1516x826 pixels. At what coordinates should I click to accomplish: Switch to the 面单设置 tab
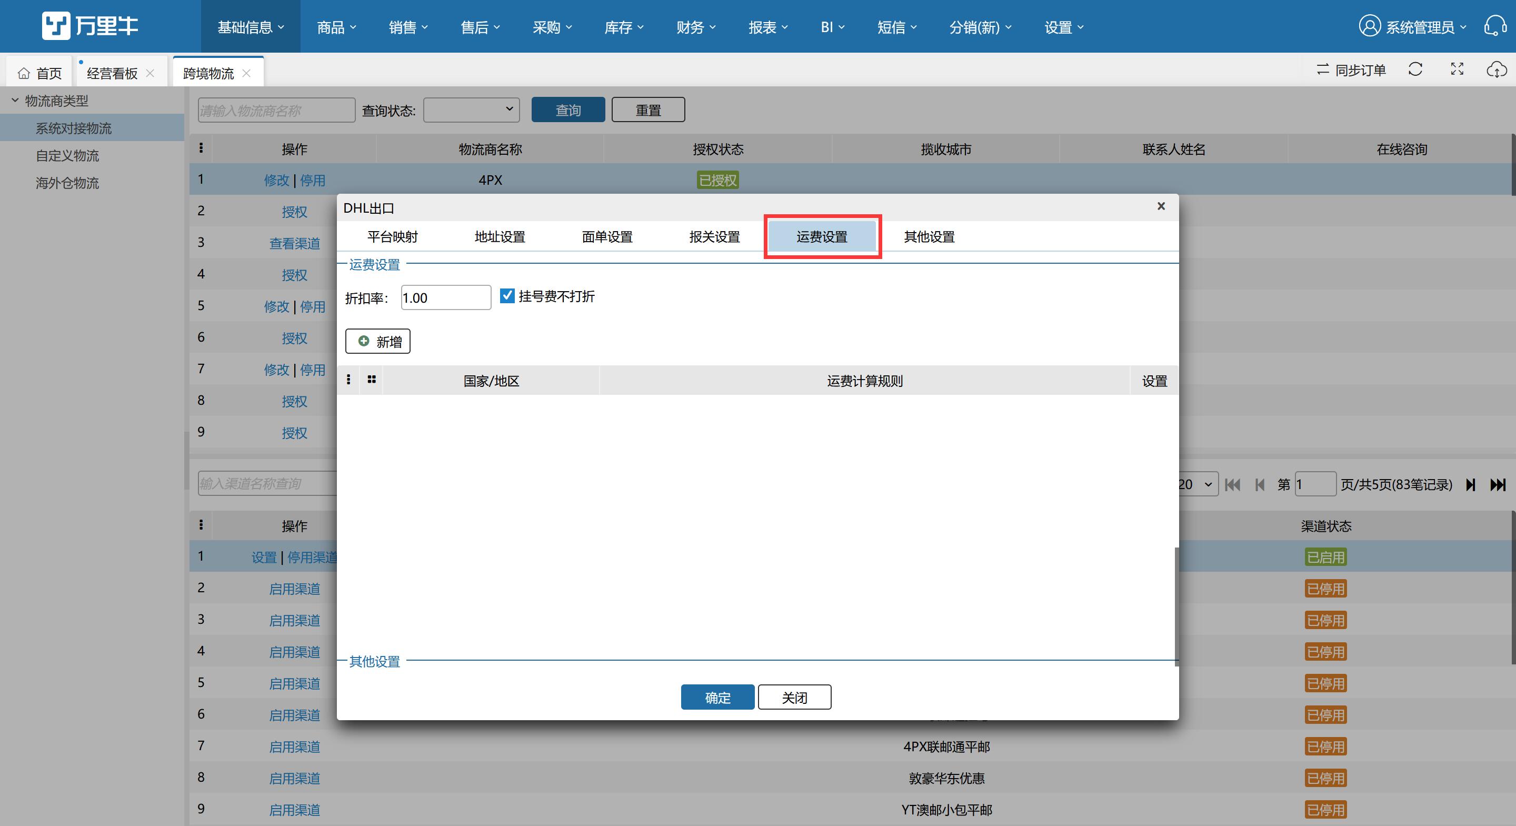(607, 237)
